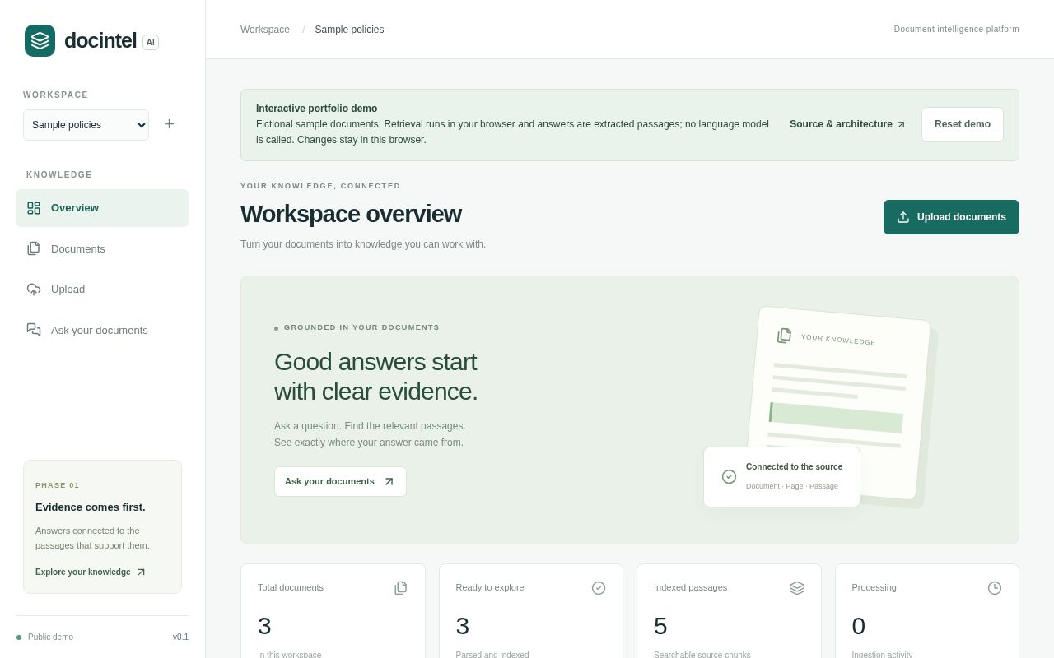Click the Upload documents button
The width and height of the screenshot is (1054, 658).
(951, 217)
